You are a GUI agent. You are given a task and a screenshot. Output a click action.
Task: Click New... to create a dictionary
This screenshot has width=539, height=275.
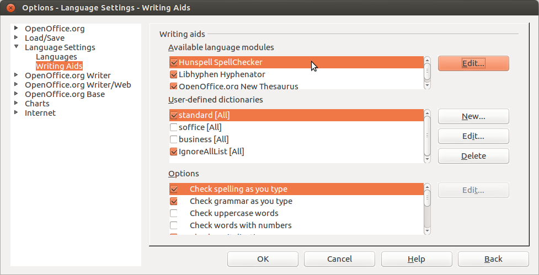point(473,116)
